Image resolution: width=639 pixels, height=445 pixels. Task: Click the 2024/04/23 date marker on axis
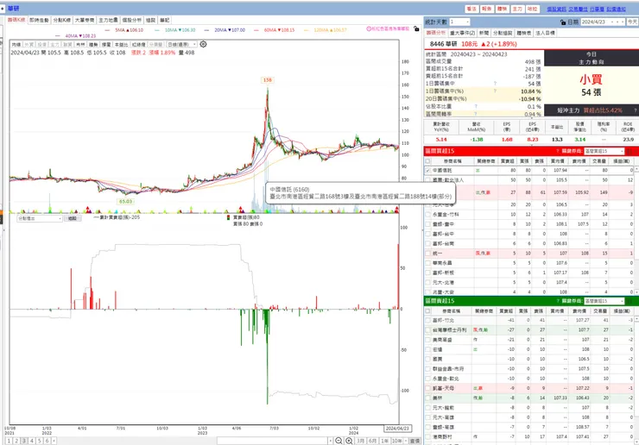[x=397, y=429]
